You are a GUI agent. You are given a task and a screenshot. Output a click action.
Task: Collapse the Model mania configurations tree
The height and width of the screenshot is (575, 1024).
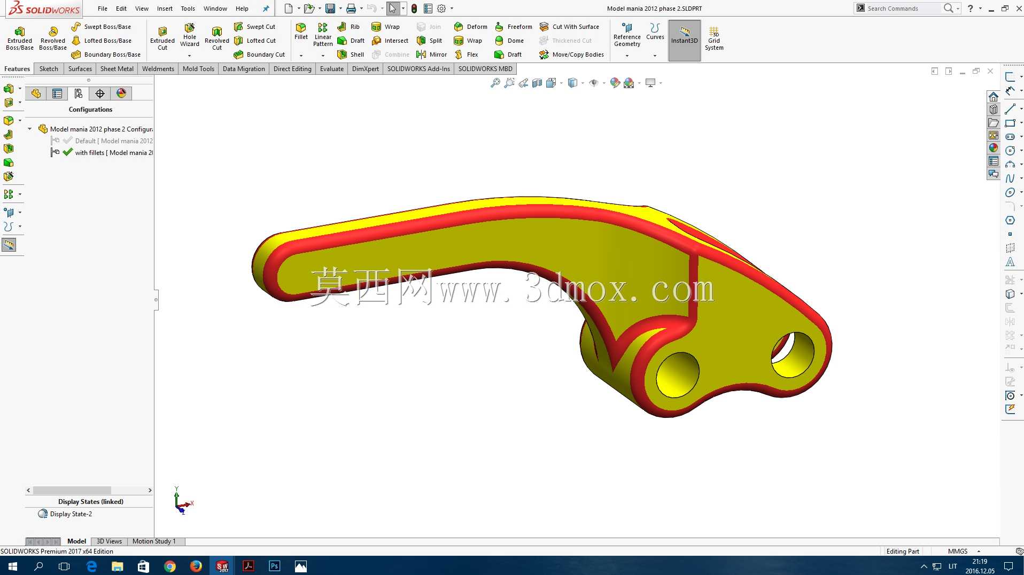pyautogui.click(x=30, y=129)
